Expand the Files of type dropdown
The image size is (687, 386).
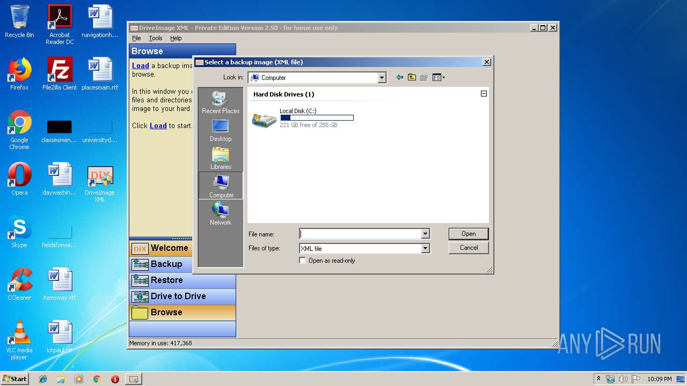pyautogui.click(x=425, y=248)
